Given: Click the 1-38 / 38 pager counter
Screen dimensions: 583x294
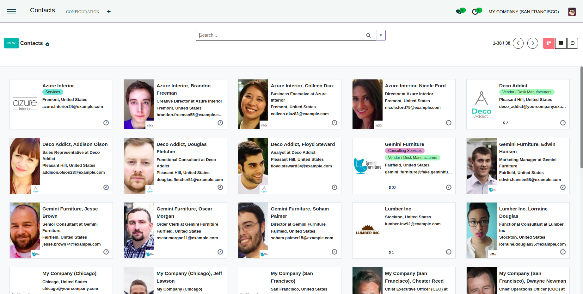Looking at the screenshot, I should pyautogui.click(x=501, y=43).
